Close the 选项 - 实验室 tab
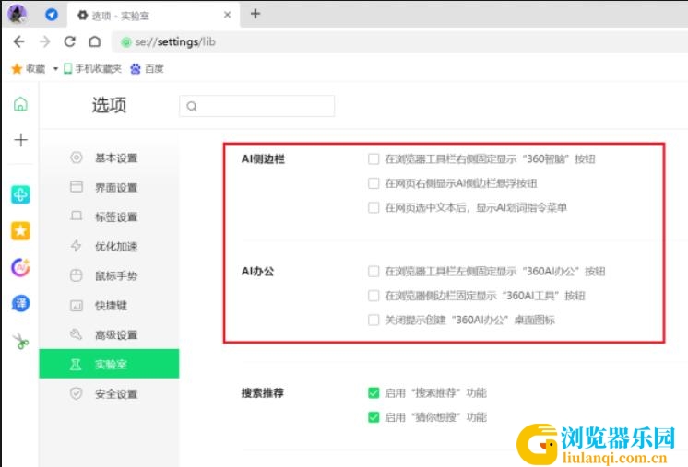Screen dimensions: 688x467 (x=227, y=15)
